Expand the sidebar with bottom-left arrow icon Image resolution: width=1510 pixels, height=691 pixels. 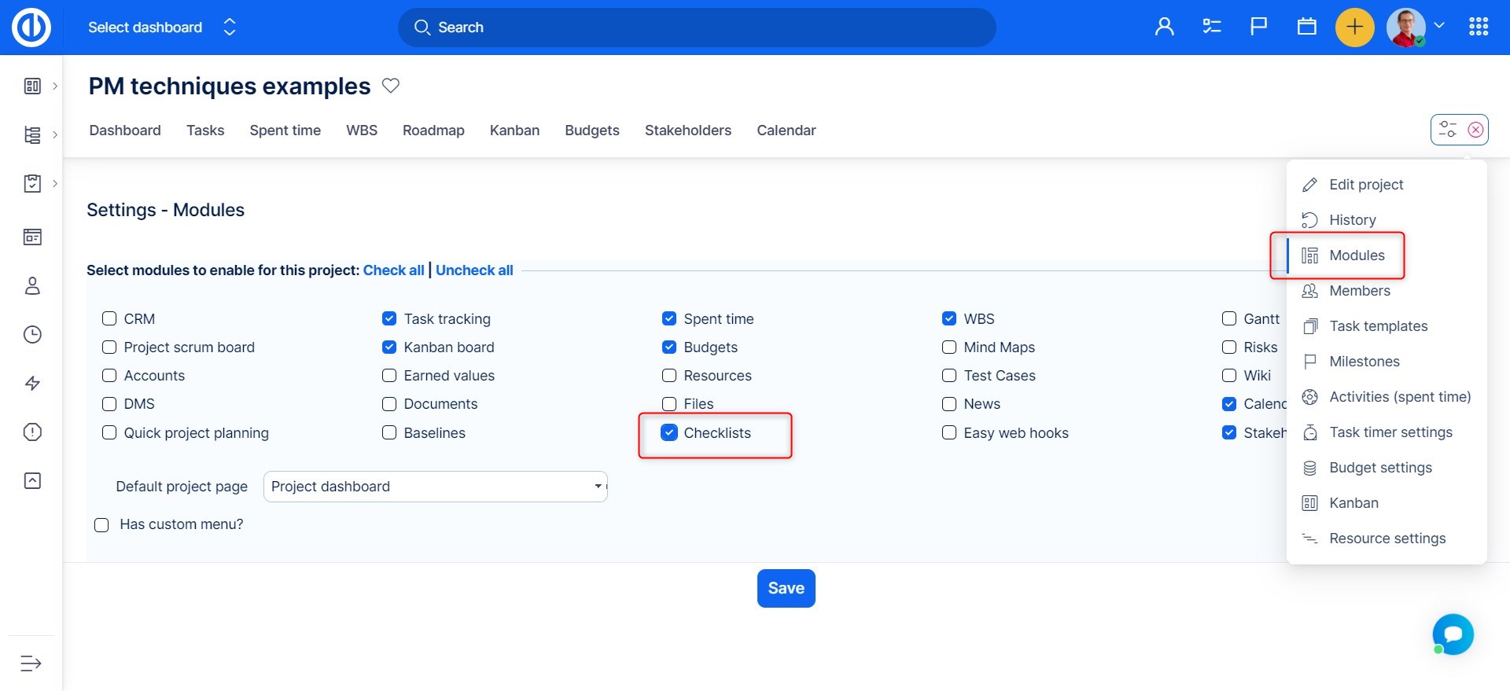(x=31, y=663)
